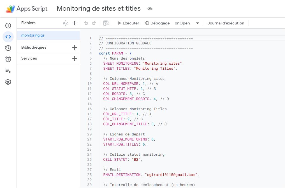Click the sort files A-Z icon

pyautogui.click(x=66, y=23)
